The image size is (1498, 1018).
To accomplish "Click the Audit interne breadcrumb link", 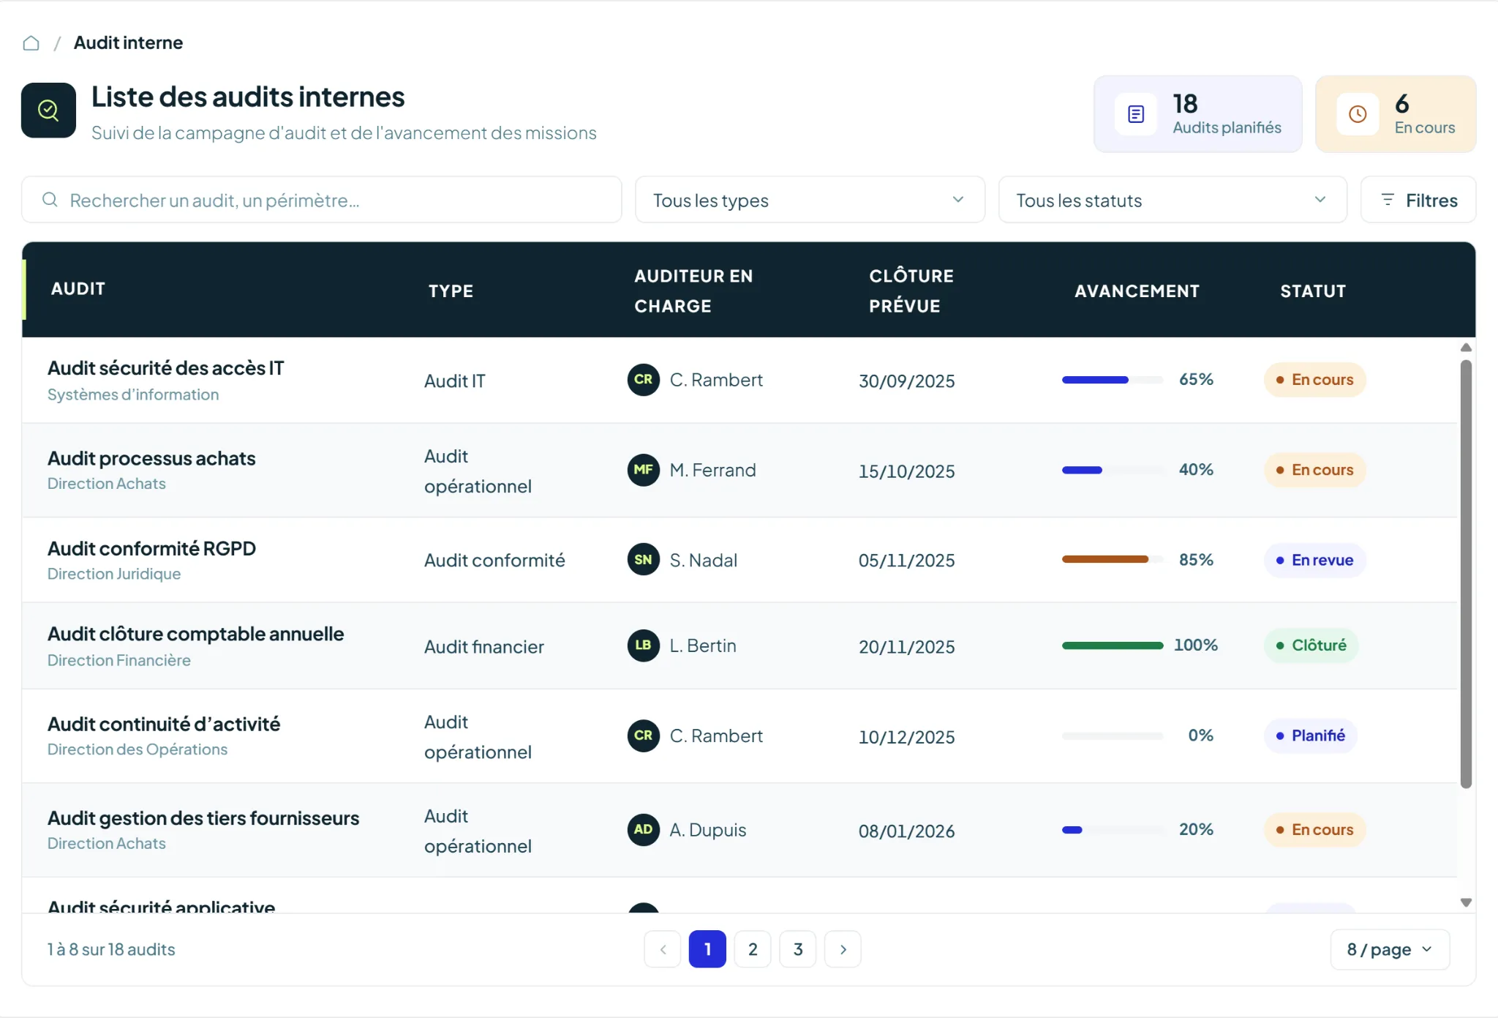I will pos(128,43).
